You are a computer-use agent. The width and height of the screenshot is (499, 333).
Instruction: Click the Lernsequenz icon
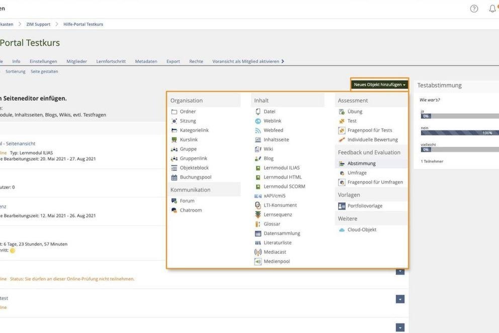click(x=258, y=215)
